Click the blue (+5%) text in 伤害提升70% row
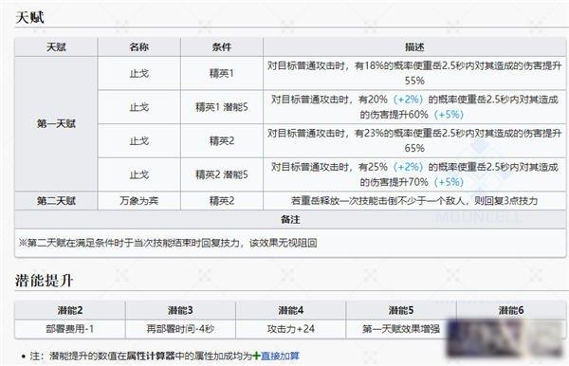Viewport: 569px width, 366px height. click(x=449, y=182)
